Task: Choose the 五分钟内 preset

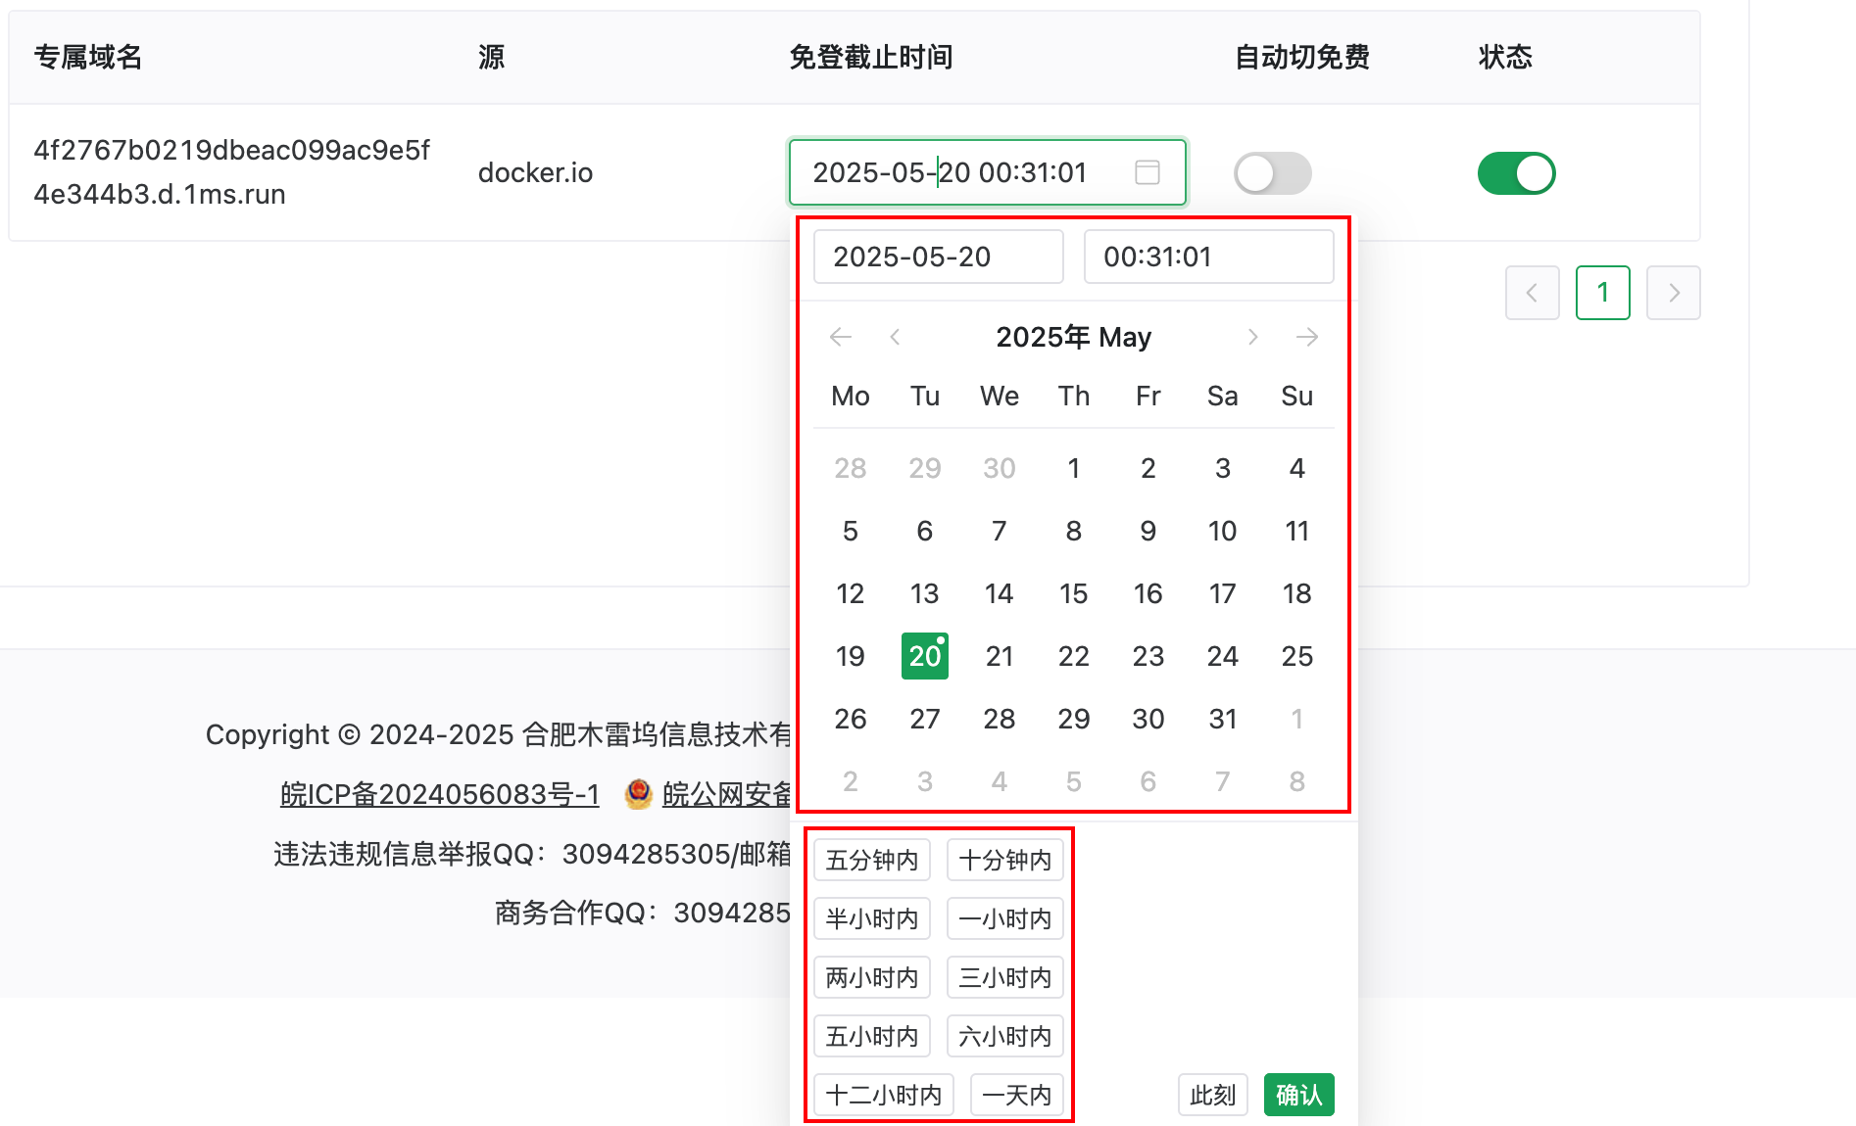Action: 871,860
